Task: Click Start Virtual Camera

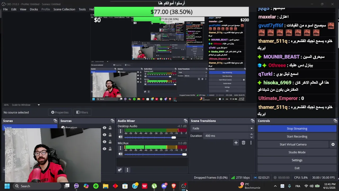Action: point(293,145)
